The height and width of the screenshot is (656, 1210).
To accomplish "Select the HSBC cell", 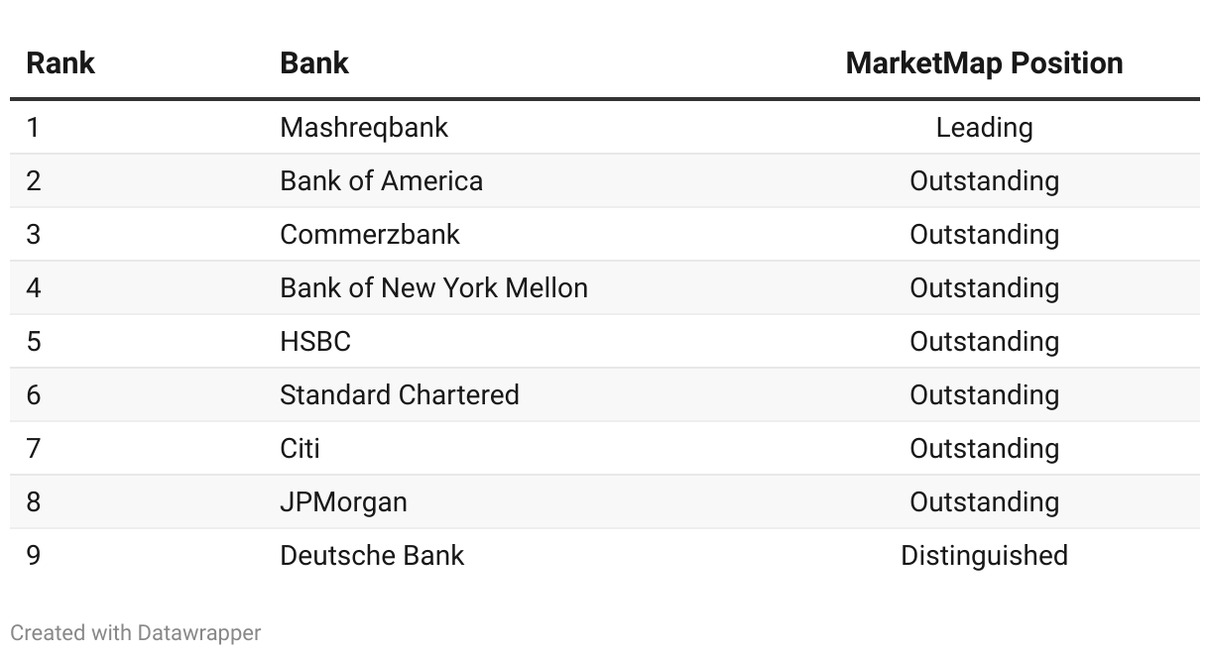I will (315, 342).
